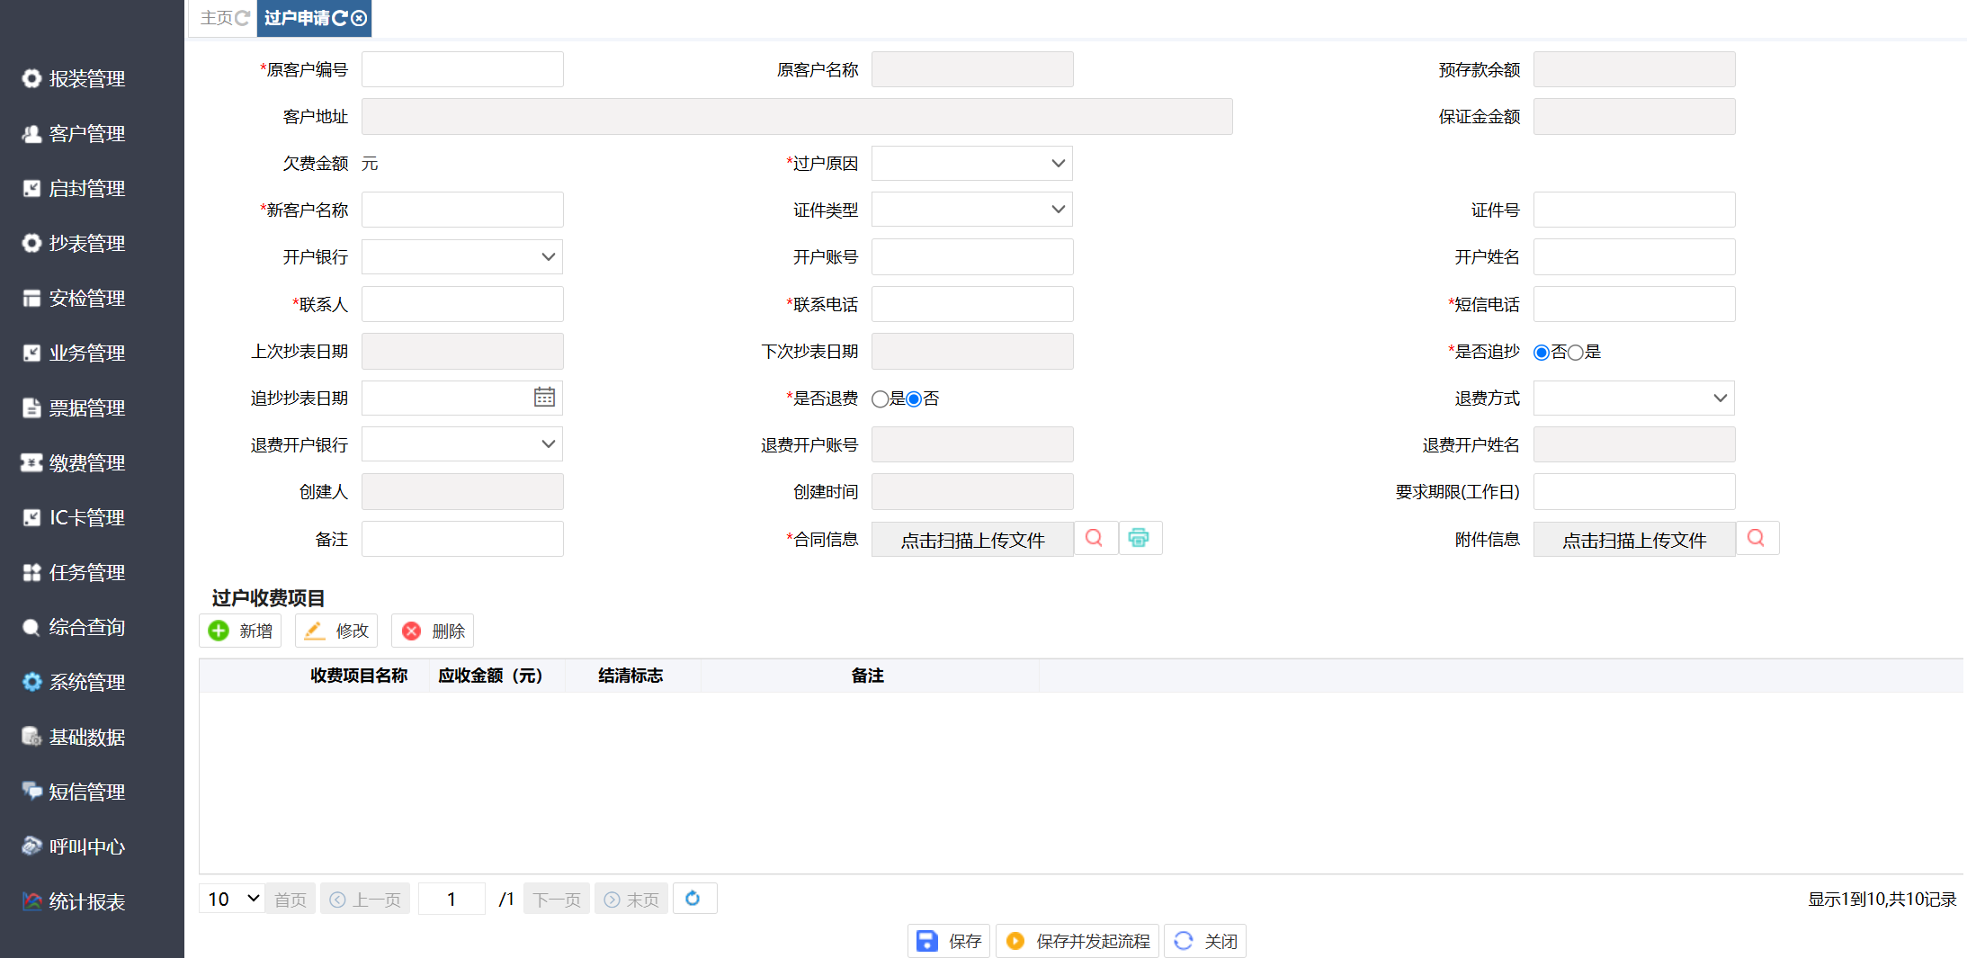Image resolution: width=1967 pixels, height=958 pixels.
Task: Click the search icon next to 附件信息
Action: click(x=1756, y=538)
